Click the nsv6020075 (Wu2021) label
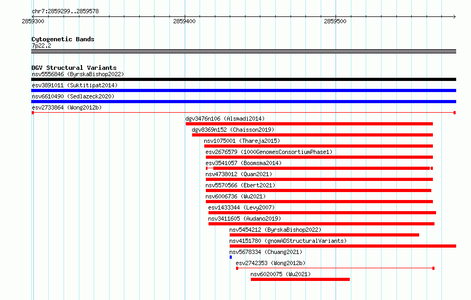471x300 pixels. [280, 274]
